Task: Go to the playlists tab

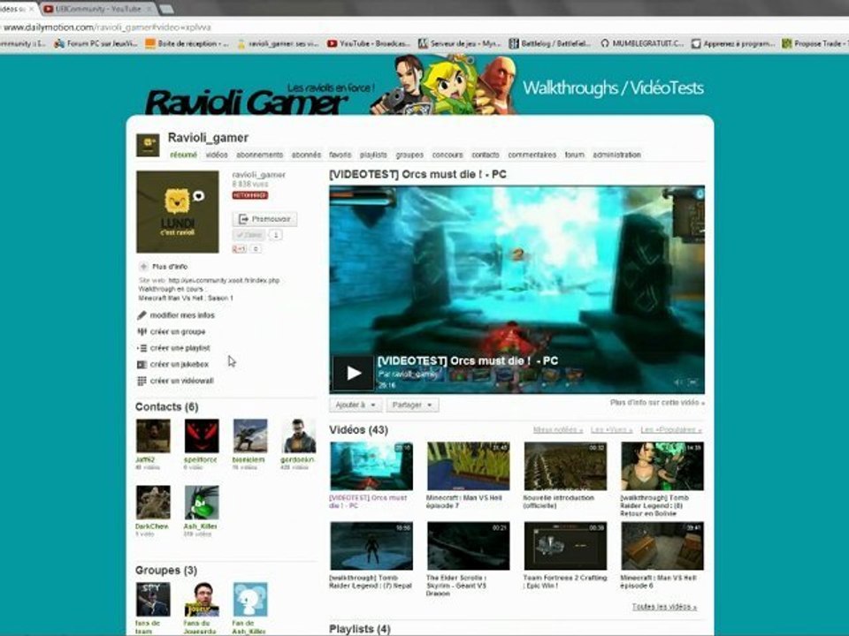Action: (373, 155)
